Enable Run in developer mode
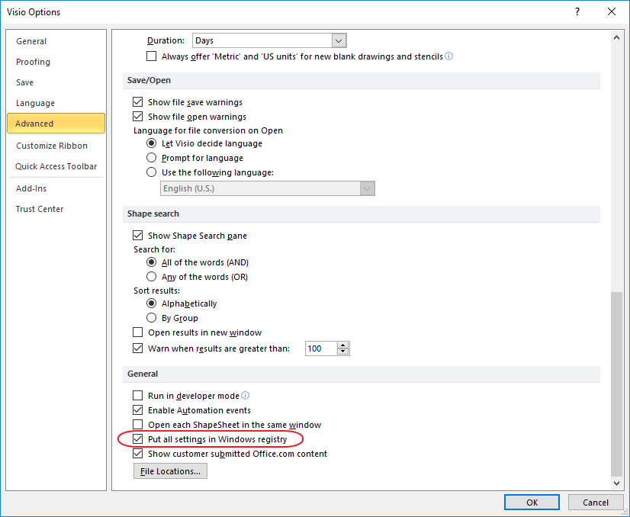 [x=138, y=396]
